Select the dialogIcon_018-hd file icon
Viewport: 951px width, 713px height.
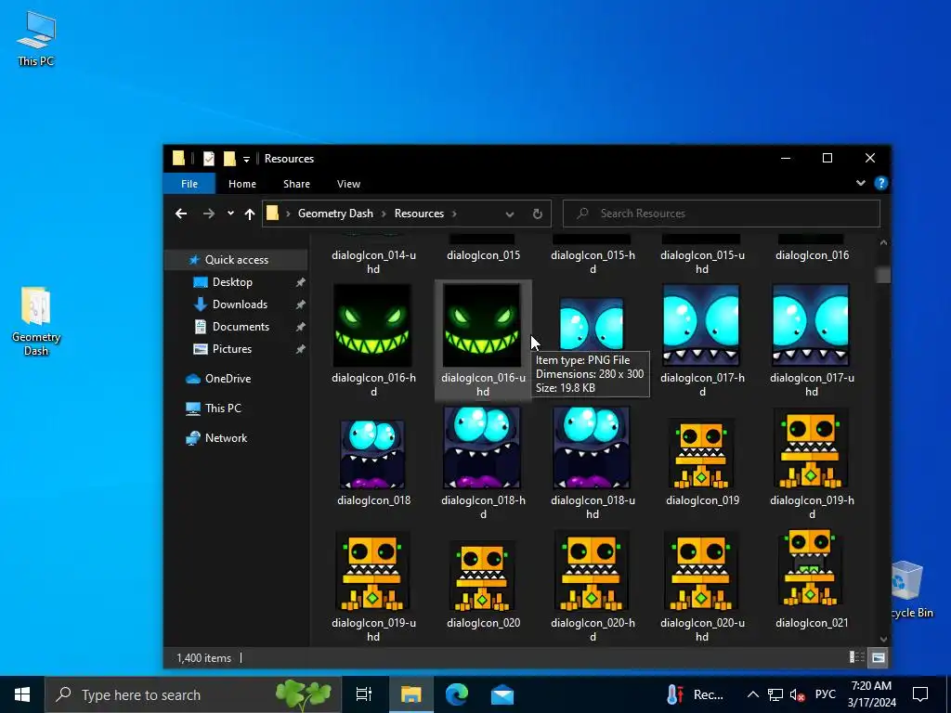(482, 448)
